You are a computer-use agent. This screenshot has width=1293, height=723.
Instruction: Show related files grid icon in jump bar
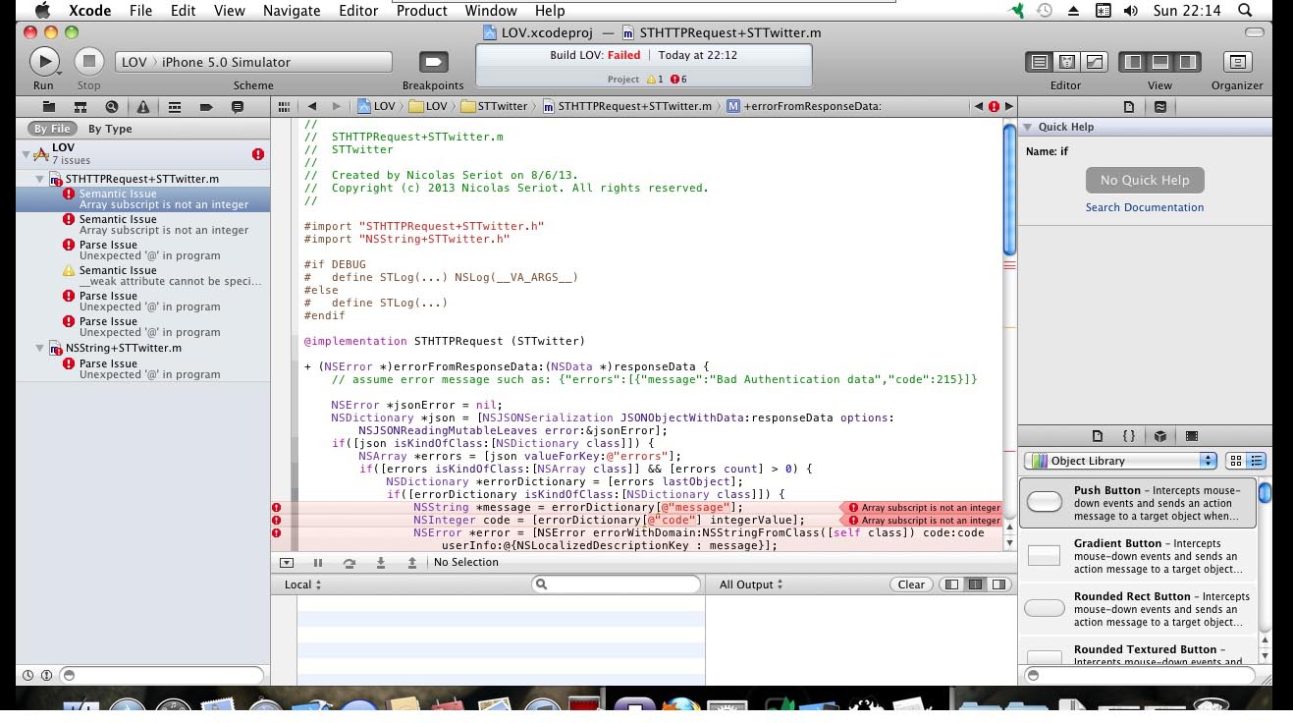pos(284,106)
